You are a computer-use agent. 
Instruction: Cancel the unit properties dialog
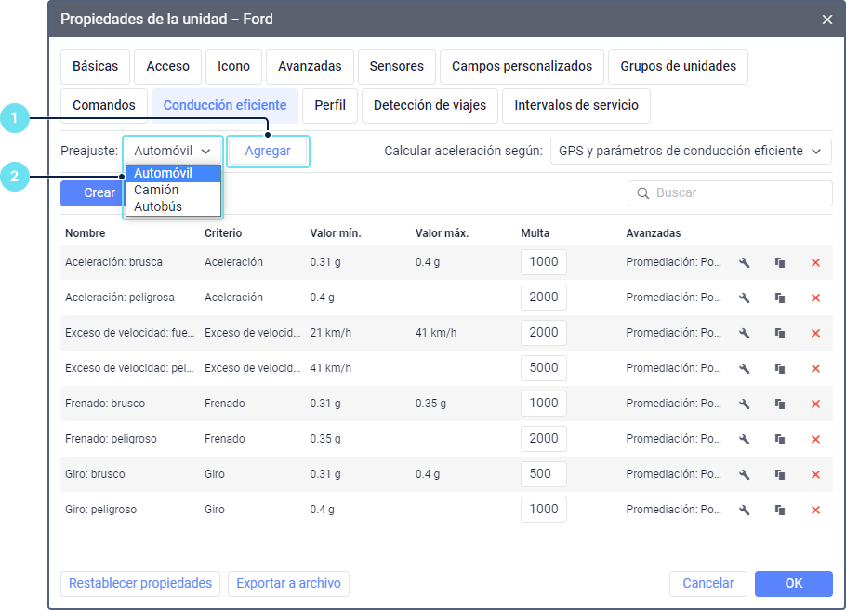click(708, 584)
